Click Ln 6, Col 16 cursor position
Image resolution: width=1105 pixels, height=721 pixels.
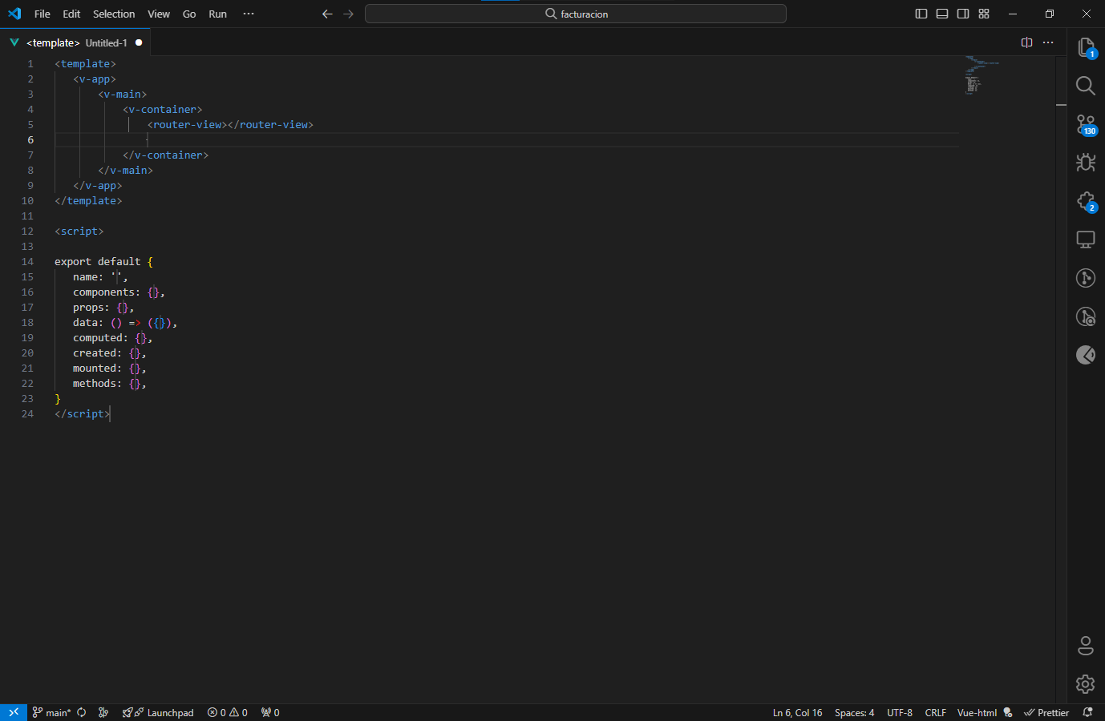(797, 712)
